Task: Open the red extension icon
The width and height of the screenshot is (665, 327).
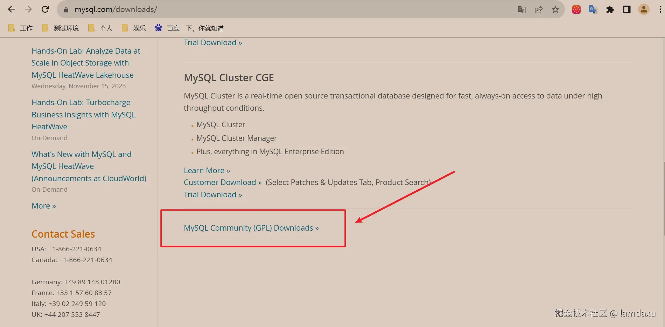Action: (576, 9)
